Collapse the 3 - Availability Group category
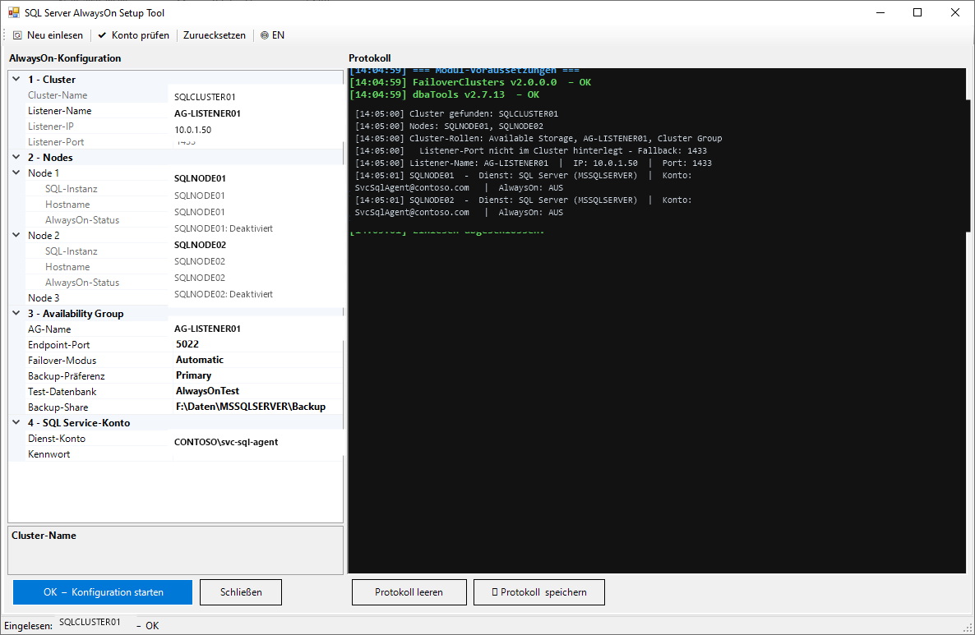This screenshot has height=635, width=975. [x=16, y=313]
